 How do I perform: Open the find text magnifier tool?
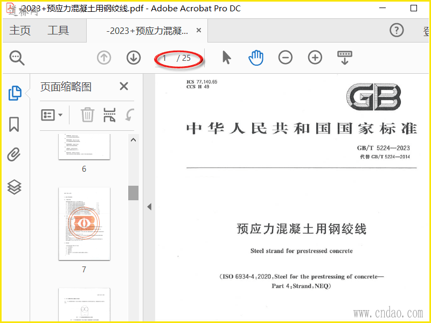[17, 58]
